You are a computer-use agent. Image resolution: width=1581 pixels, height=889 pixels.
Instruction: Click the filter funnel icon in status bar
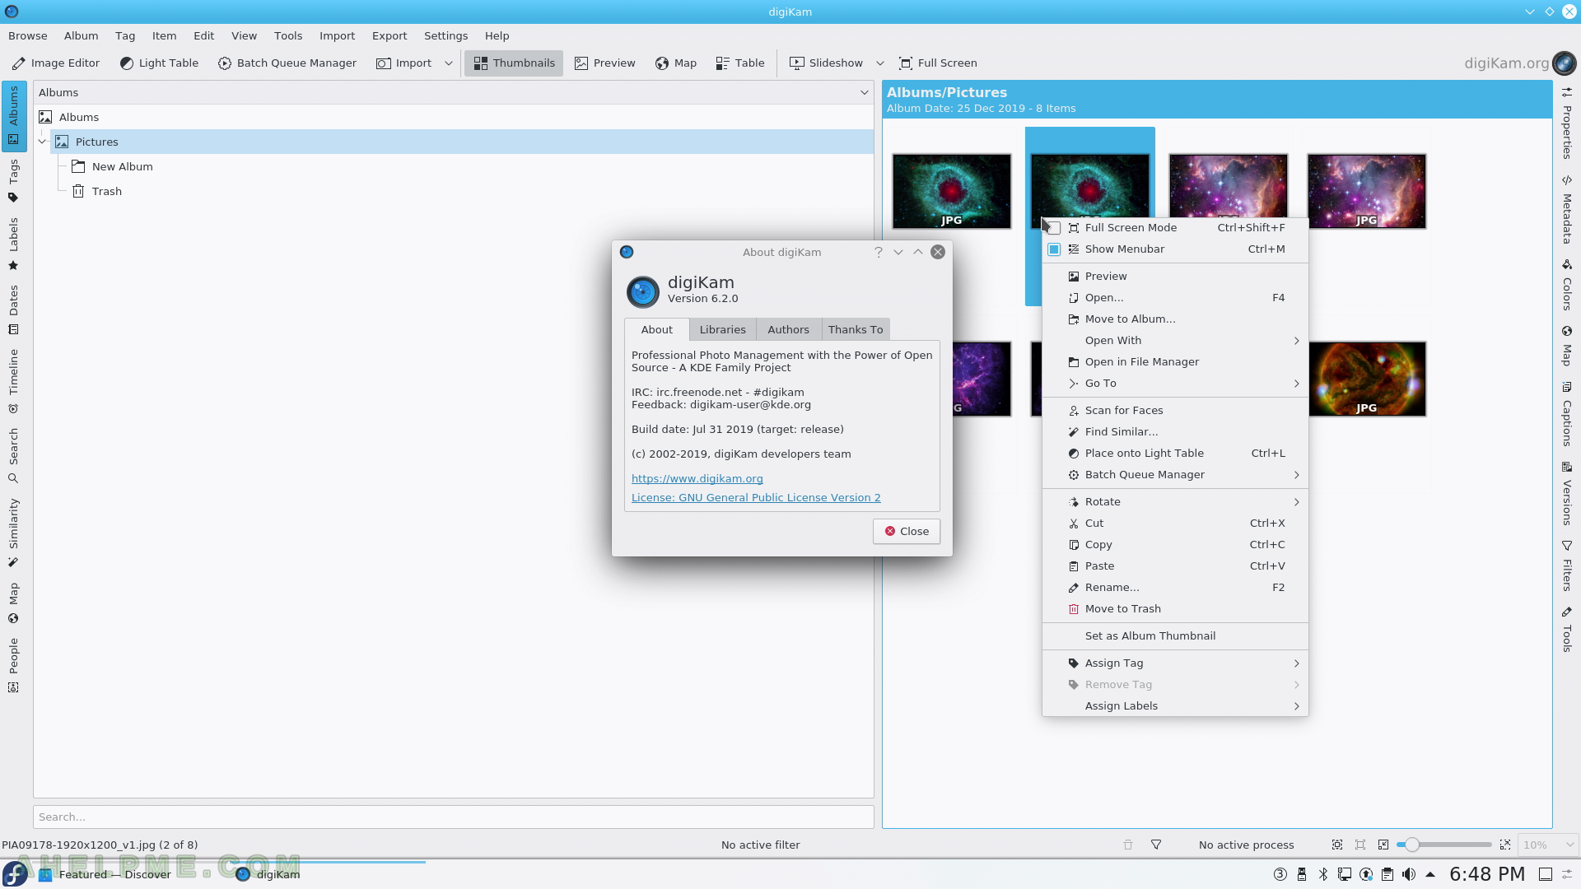point(1156,845)
